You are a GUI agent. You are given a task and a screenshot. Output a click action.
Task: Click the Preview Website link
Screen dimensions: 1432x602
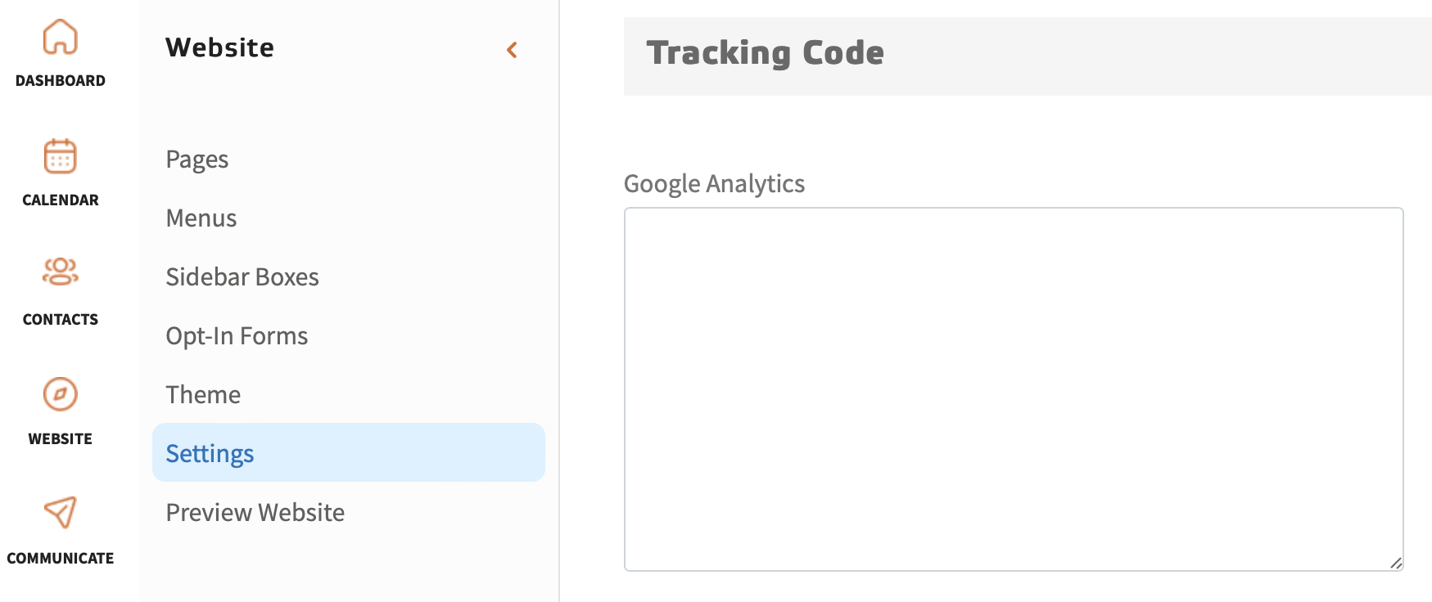click(255, 513)
